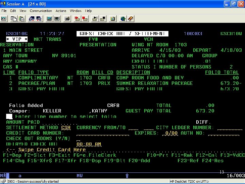Click the second CURRENCY FROM/TO field
The width and height of the screenshot is (245, 184).
pos(149,128)
